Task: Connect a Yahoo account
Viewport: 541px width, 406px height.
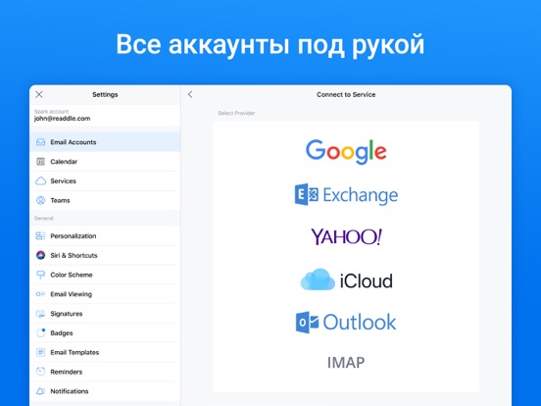Action: coord(346,236)
